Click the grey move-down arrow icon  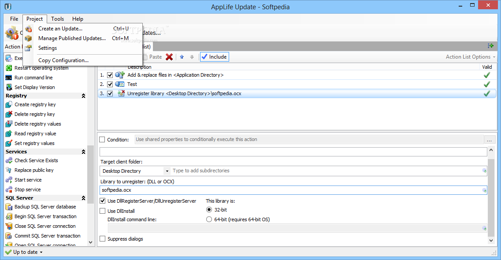(x=192, y=57)
